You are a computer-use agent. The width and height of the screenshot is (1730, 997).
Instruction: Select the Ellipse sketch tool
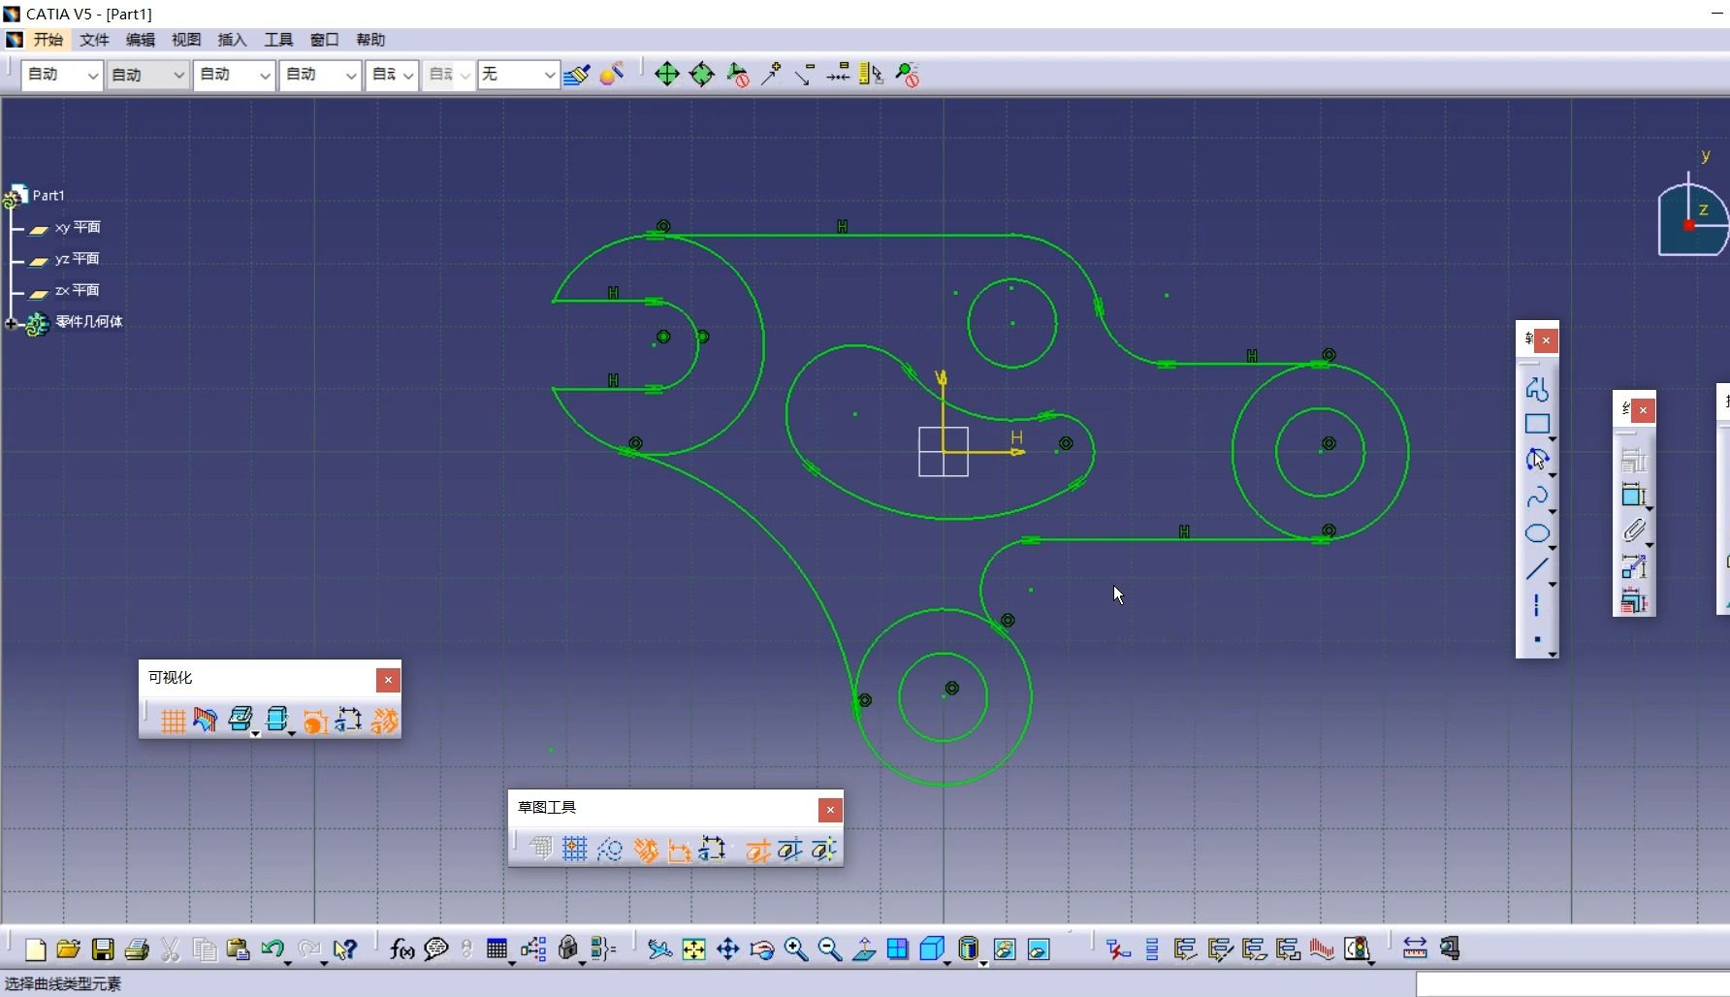pos(1537,533)
